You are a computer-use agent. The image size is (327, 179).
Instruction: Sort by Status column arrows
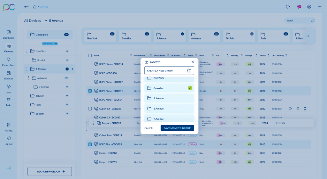(196, 55)
